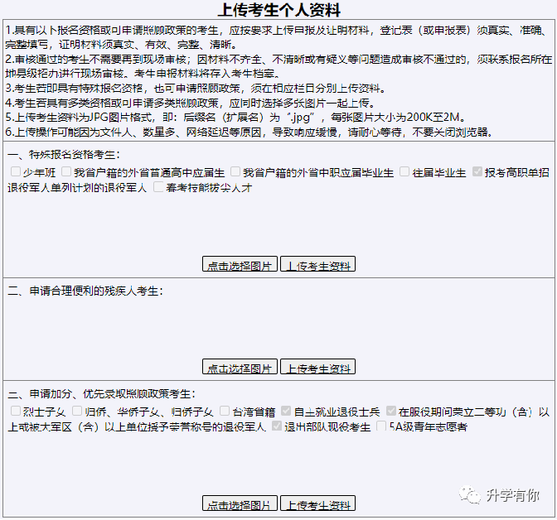Toggle 退出部队现役考生 checkbox
The image size is (557, 520).
(277, 426)
